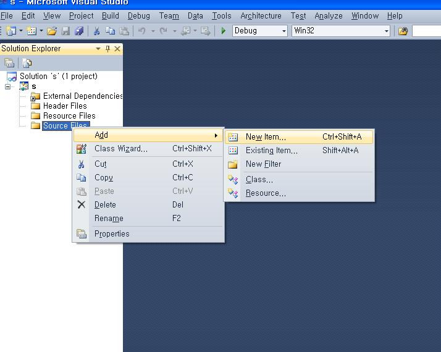This screenshot has height=352, width=441.
Task: Open the Undo history dropdown arrow
Action: point(153,31)
